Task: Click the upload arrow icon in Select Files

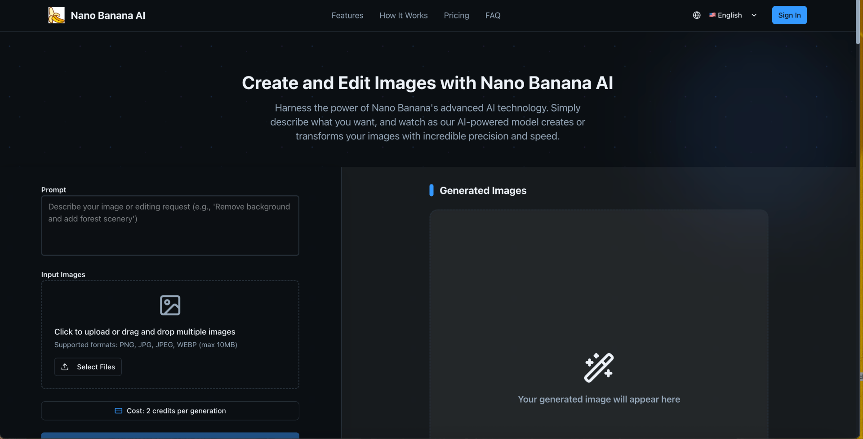Action: [65, 367]
